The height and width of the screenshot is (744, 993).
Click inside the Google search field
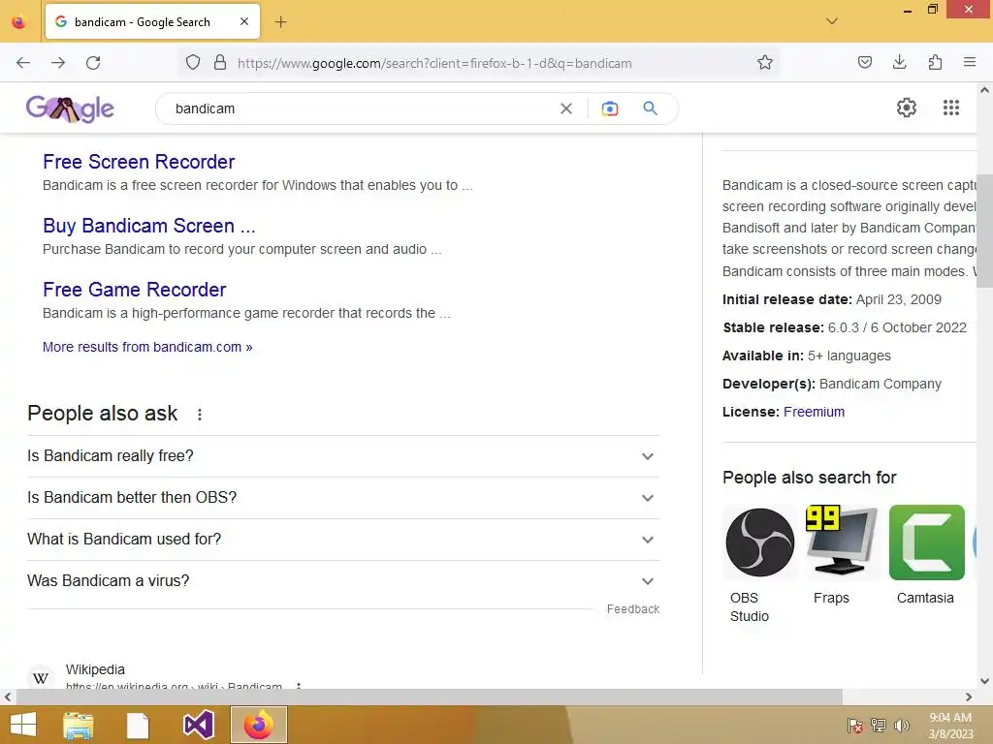coord(361,108)
